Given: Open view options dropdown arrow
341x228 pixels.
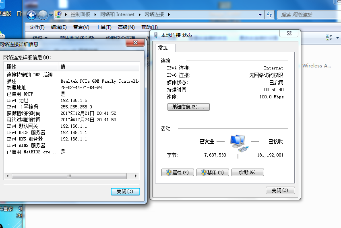Looking at the screenshot, I should pyautogui.click(x=337, y=38).
